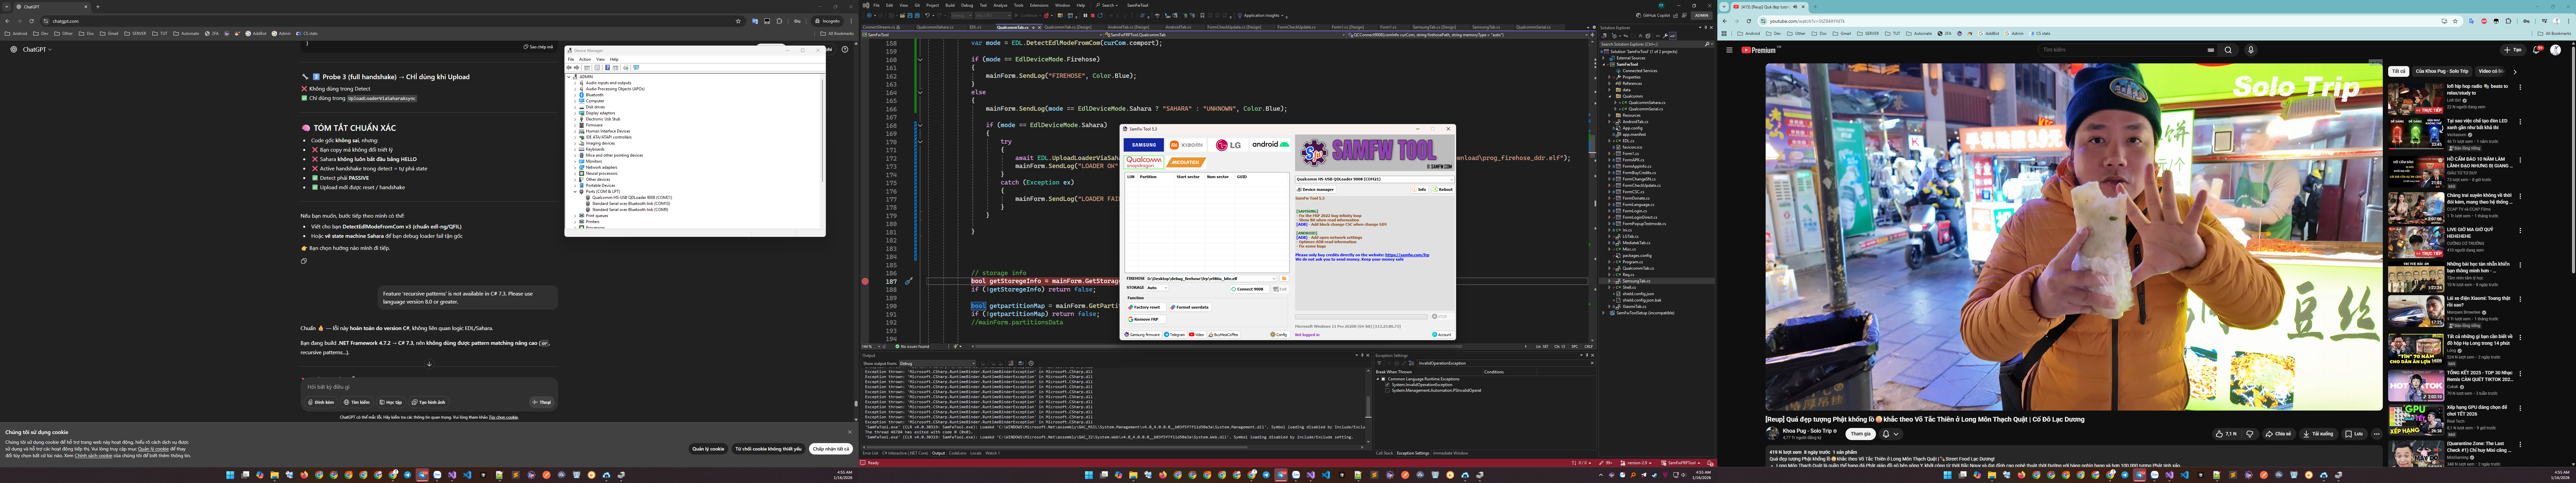Expand the Qualcomm COM port dropdown
This screenshot has height=483, width=2576.
(1451, 179)
